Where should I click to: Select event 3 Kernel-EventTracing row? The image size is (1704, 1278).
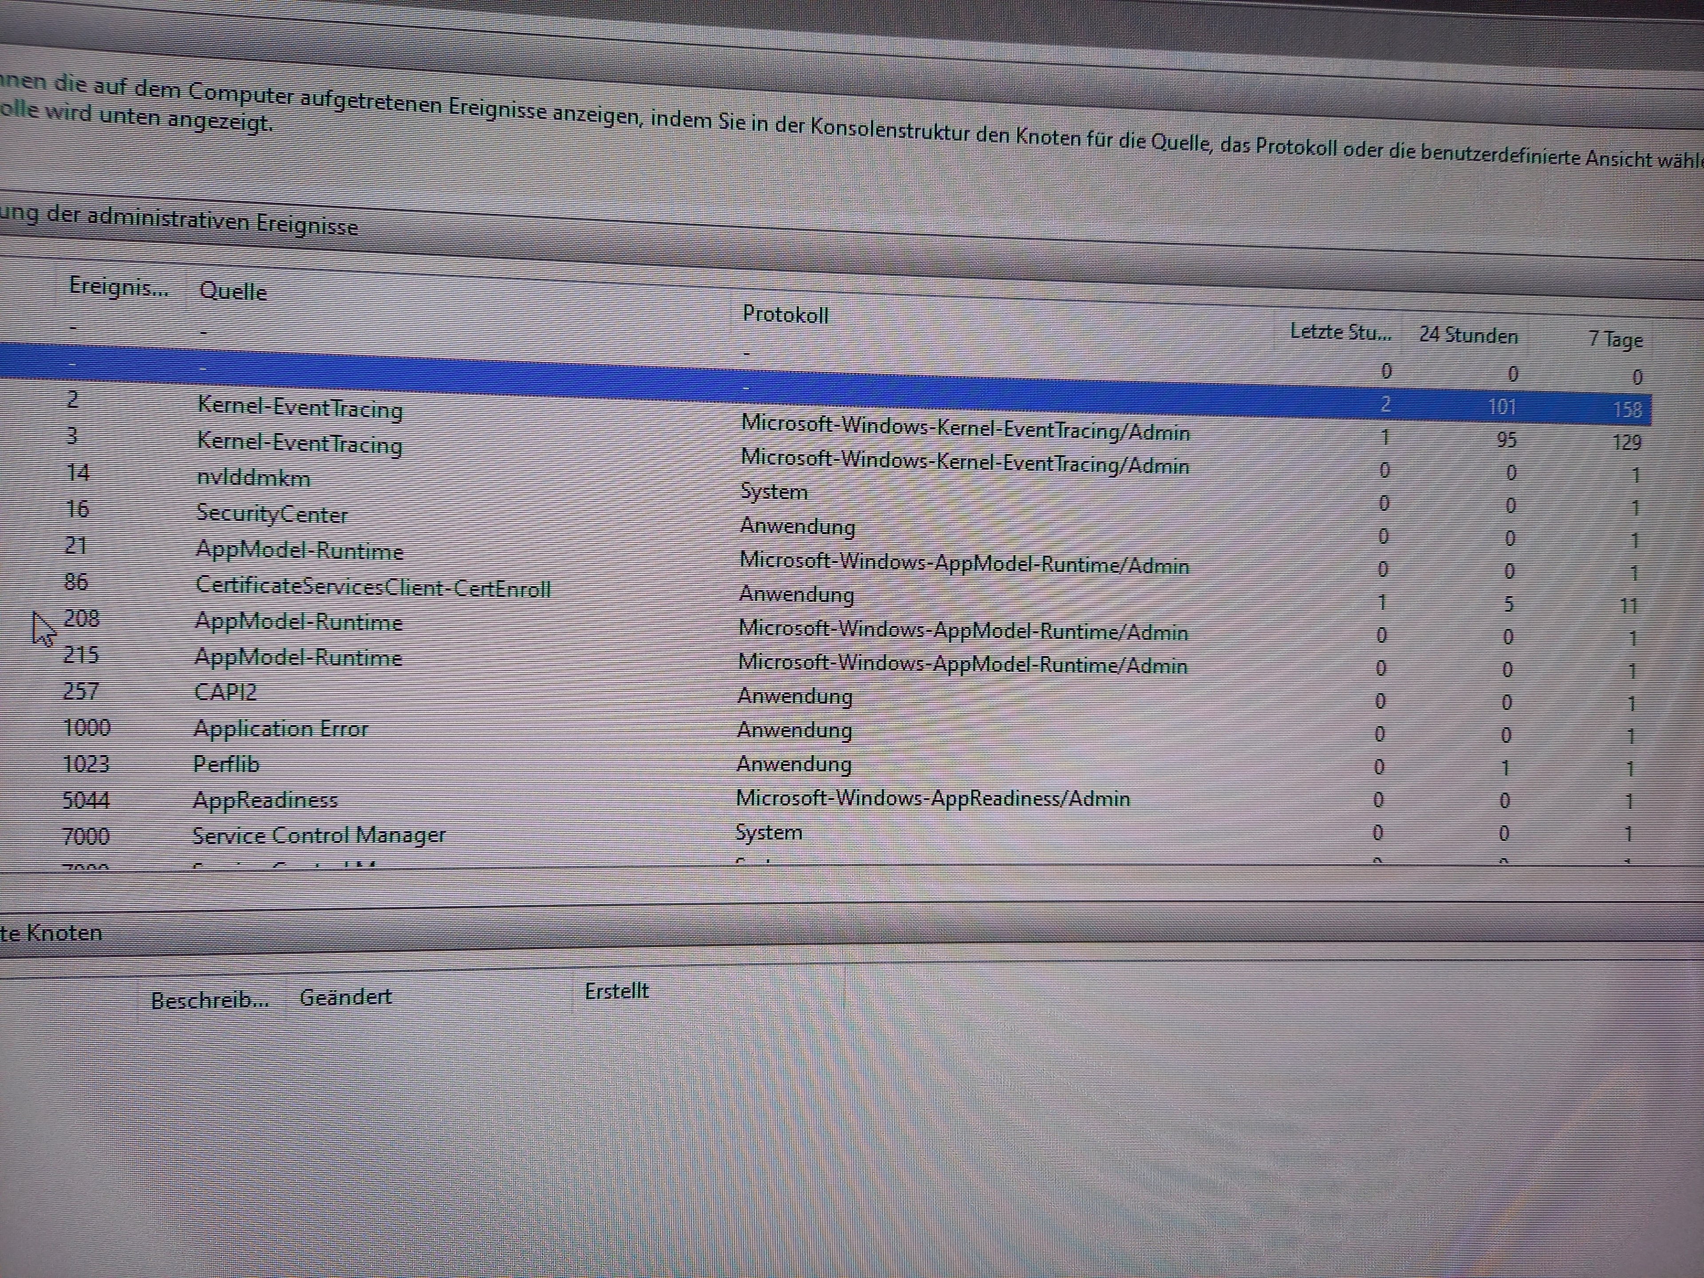299,444
